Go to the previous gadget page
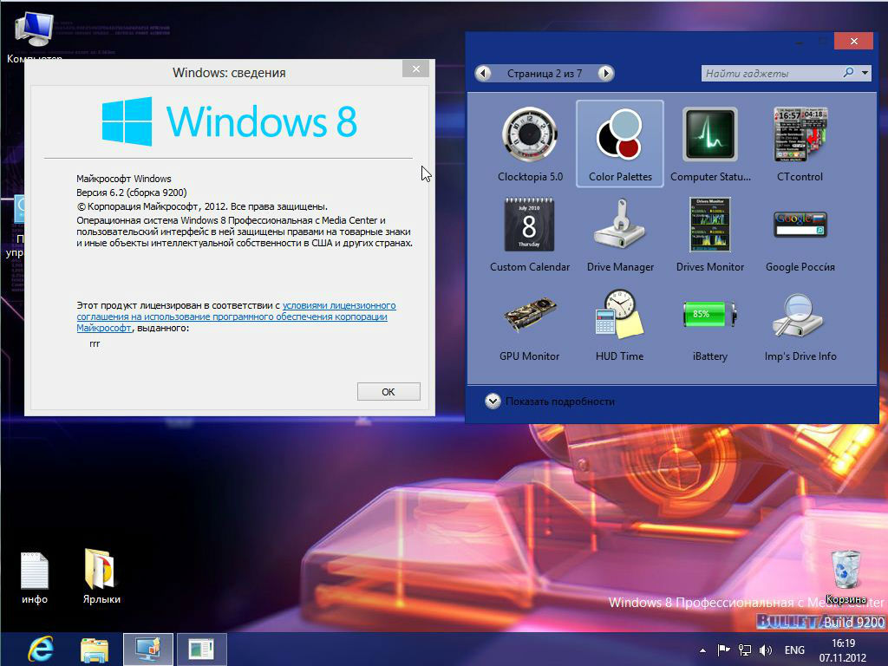Screen dimensions: 888x666 [483, 73]
